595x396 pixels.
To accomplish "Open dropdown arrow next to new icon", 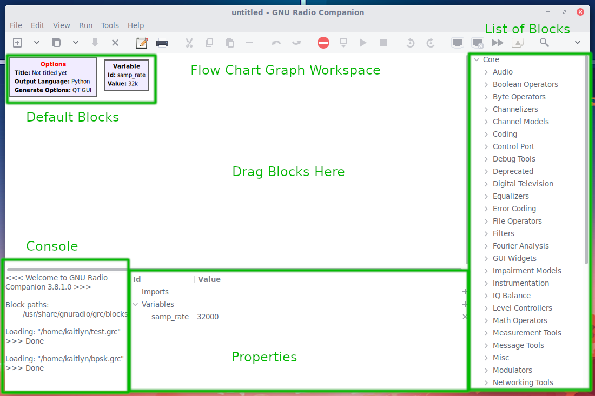I will 37,43.
